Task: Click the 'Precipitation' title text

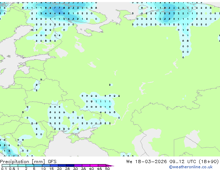Action: pyautogui.click(x=15, y=162)
